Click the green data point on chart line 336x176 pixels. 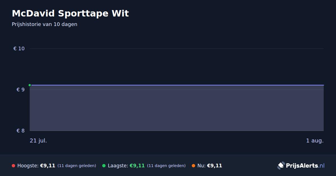tap(30, 85)
